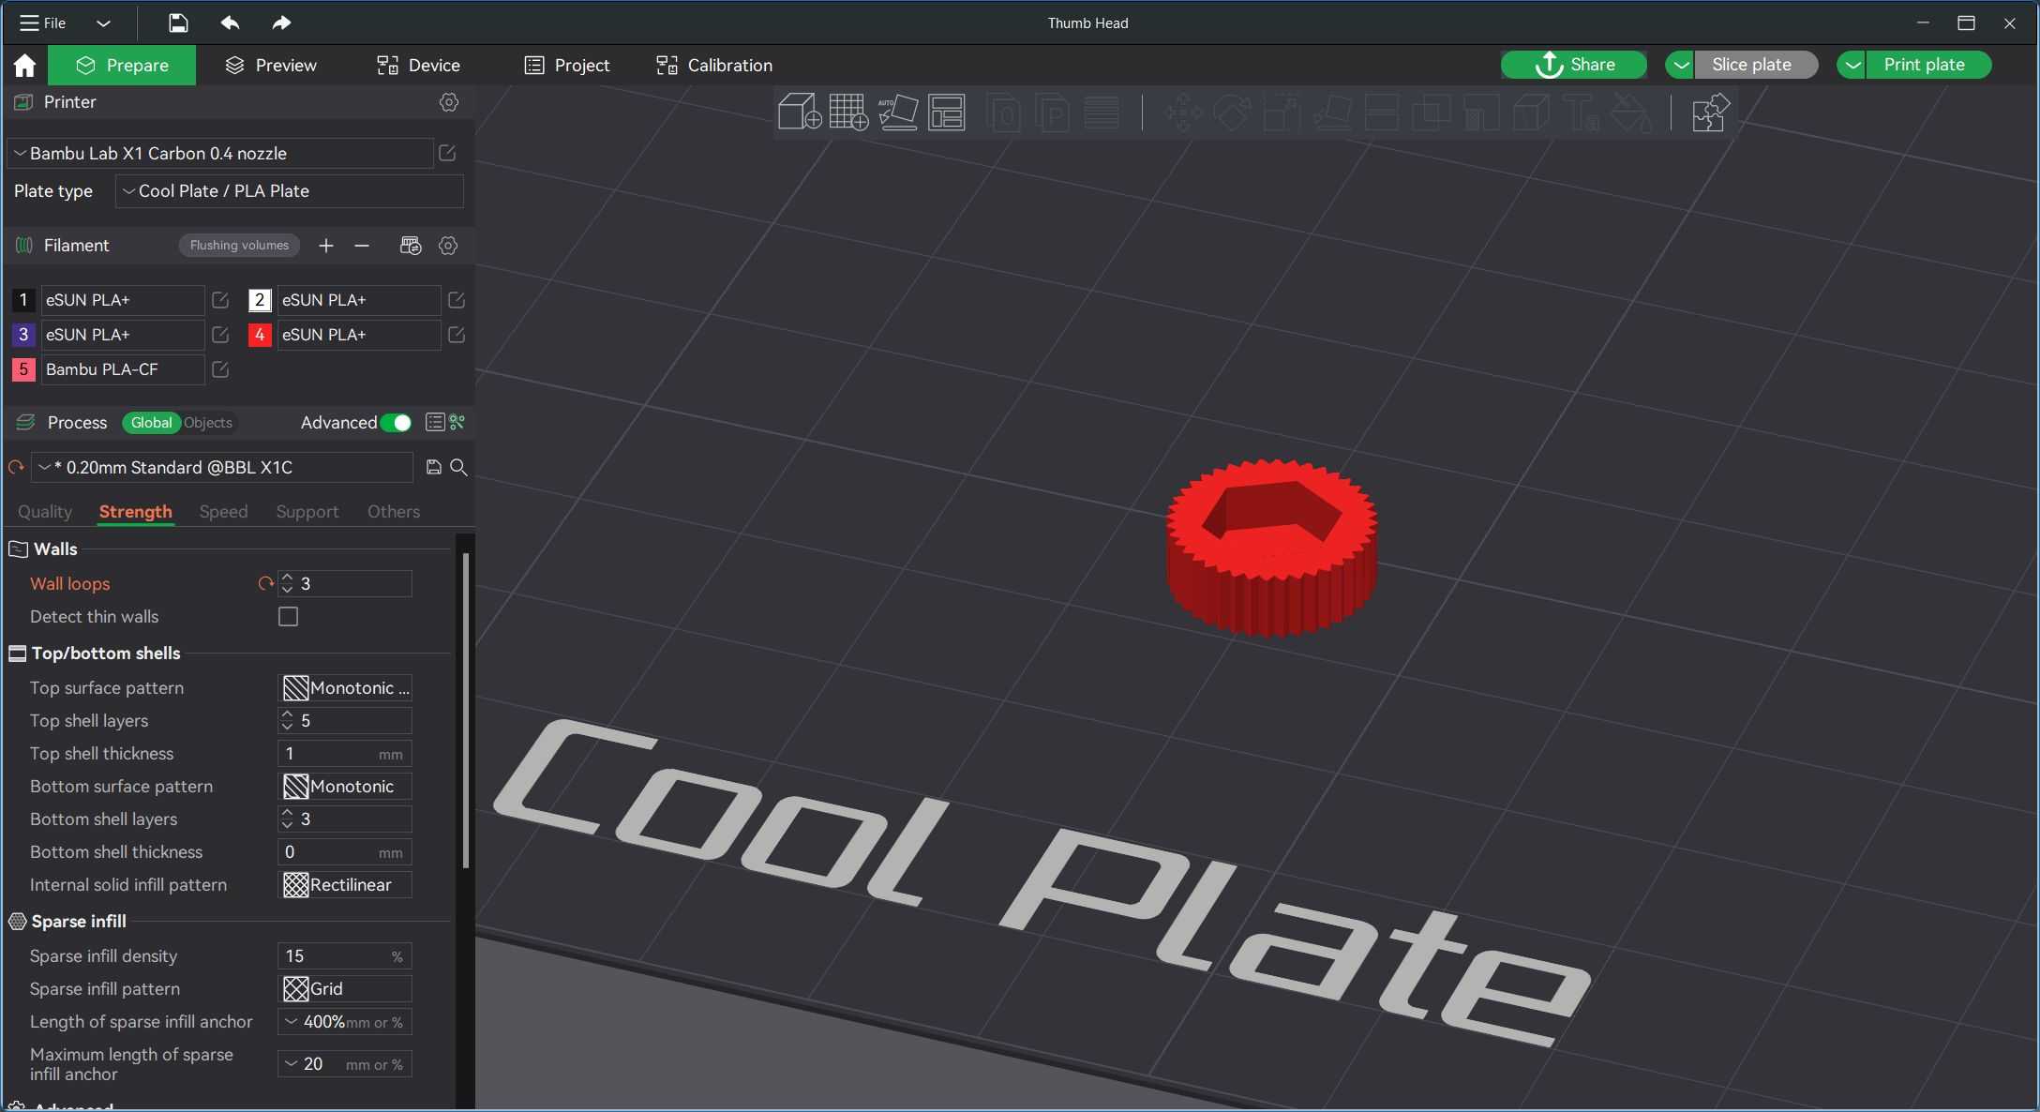Open the Plate type dropdown

(289, 191)
